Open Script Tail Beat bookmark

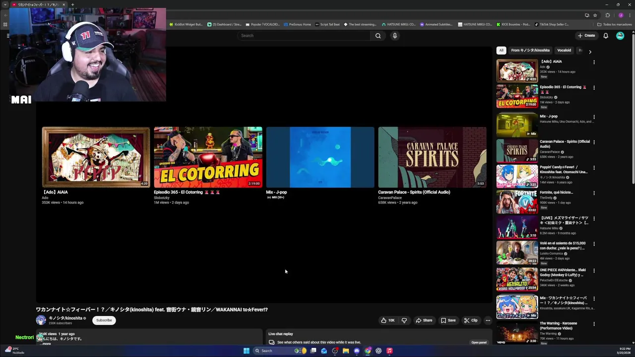tap(327, 24)
